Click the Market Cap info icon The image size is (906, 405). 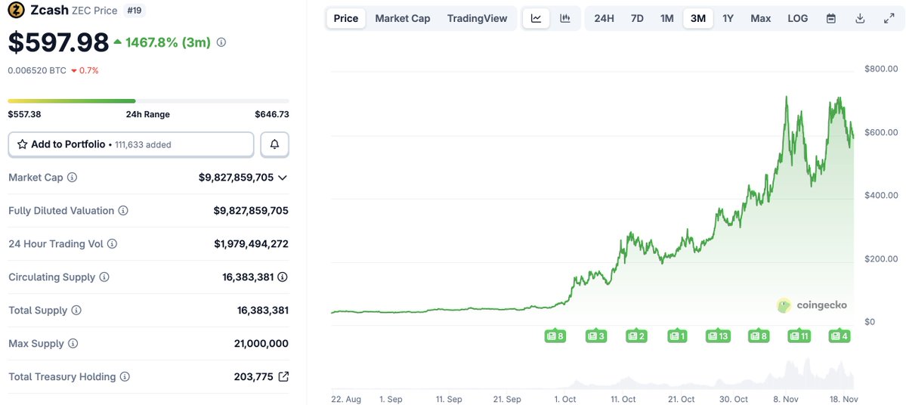pyautogui.click(x=73, y=178)
